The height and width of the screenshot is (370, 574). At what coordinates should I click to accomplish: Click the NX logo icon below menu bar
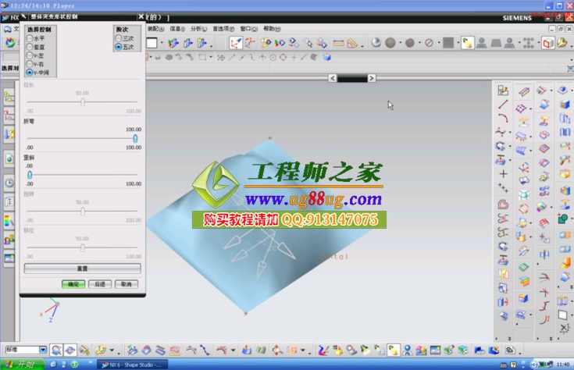(x=10, y=43)
